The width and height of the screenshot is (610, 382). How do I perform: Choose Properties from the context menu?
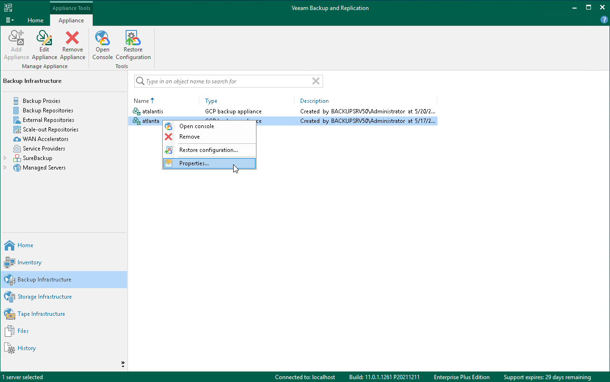pos(209,163)
